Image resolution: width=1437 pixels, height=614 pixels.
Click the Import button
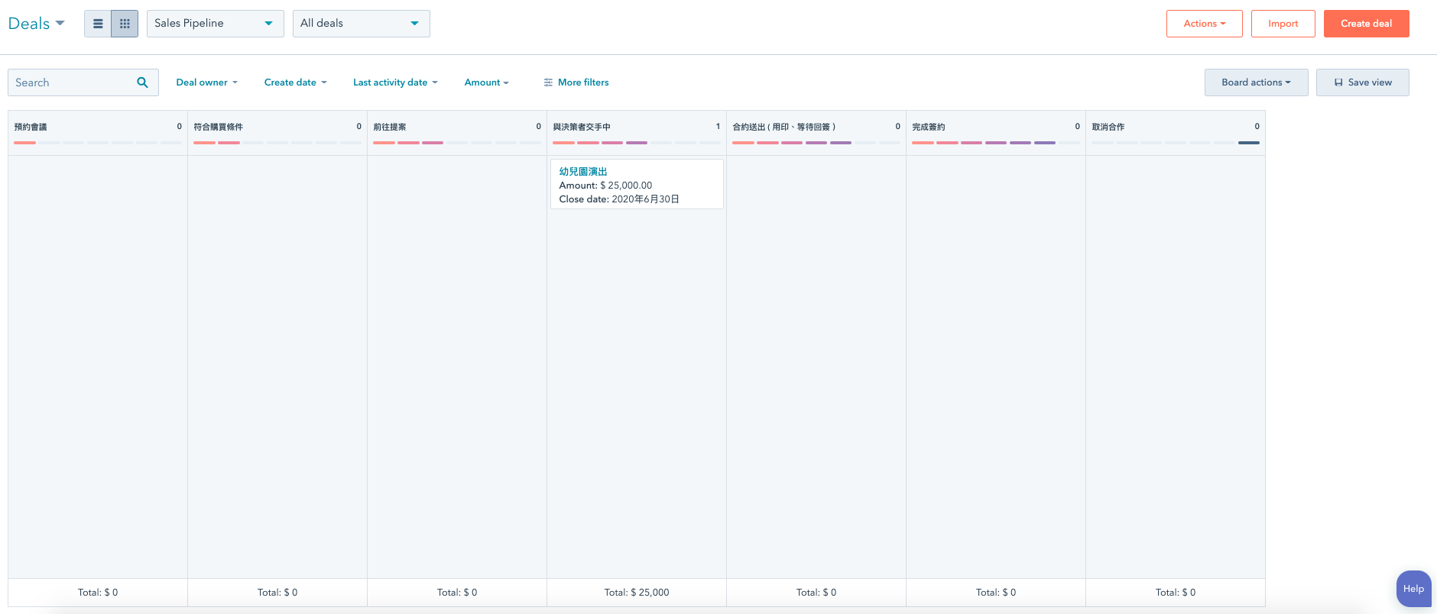coord(1283,24)
